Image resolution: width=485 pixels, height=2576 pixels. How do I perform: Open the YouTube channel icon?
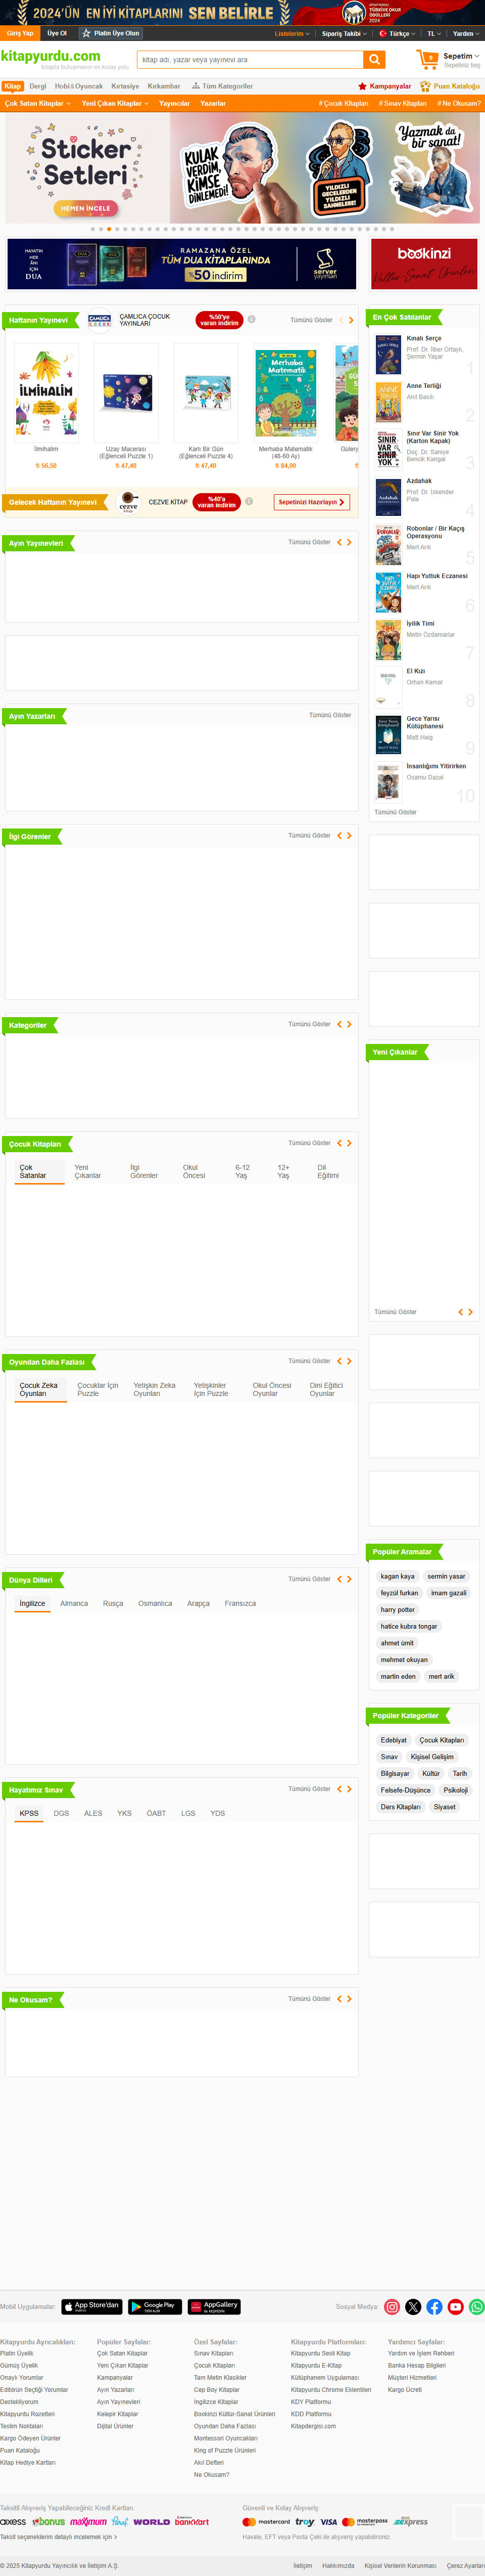455,2307
